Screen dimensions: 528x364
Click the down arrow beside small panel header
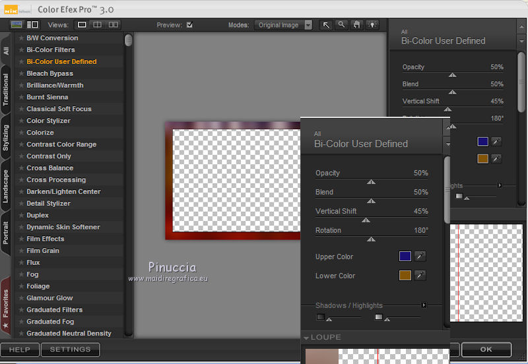[x=521, y=41]
